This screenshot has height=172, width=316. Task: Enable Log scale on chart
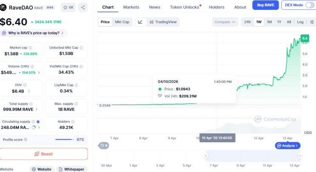click(300, 22)
